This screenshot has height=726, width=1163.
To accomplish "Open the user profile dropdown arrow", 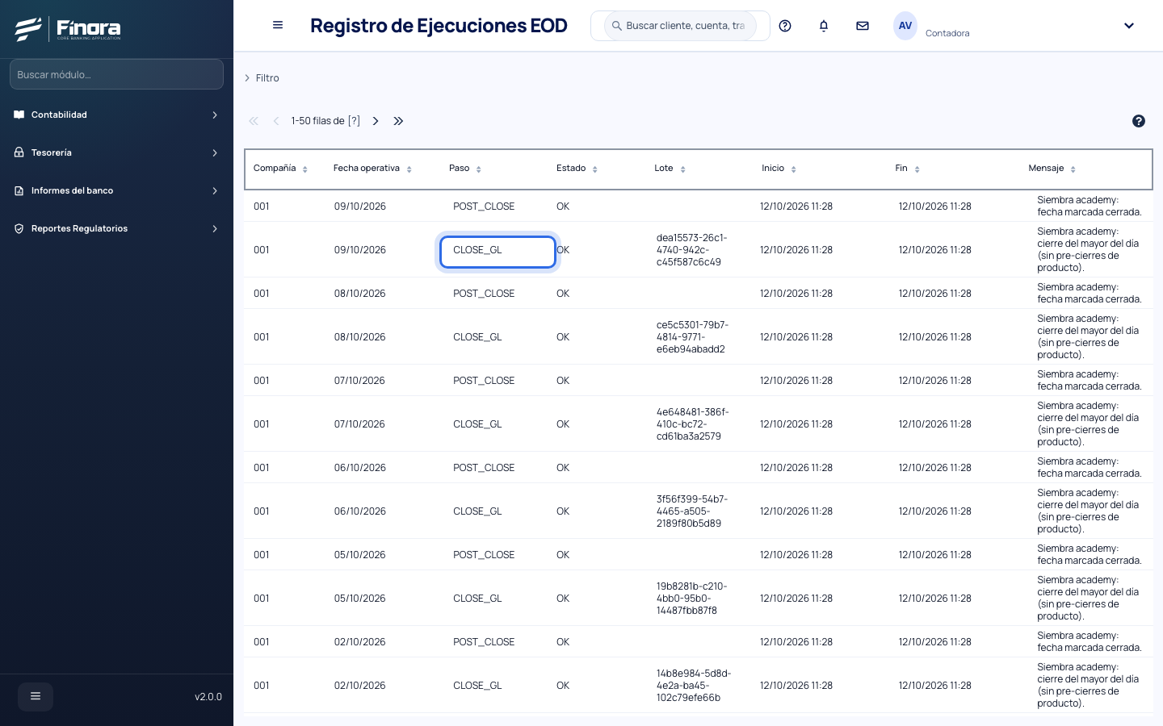I will pyautogui.click(x=1129, y=26).
